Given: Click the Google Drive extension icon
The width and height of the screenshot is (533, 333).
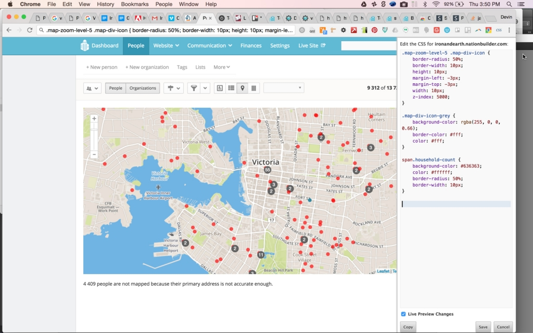Looking at the screenshot, I should pyautogui.click(x=395, y=30).
